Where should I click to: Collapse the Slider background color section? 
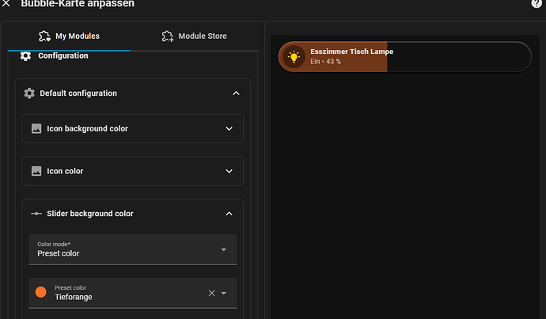pos(229,214)
